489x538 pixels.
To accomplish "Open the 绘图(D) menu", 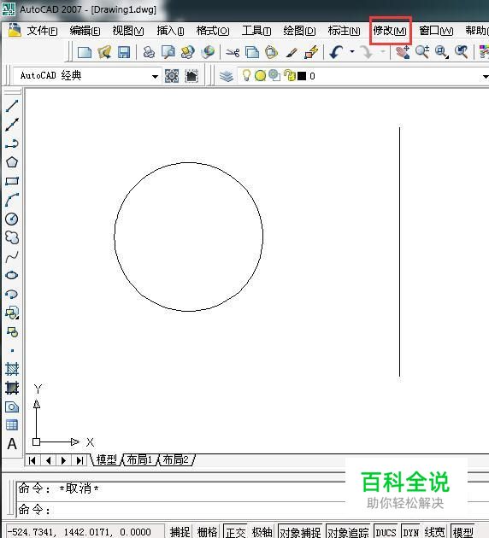I will [299, 31].
